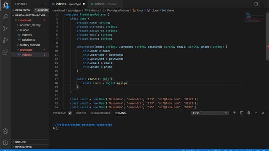Select terminal shell dropdown showing 1: zsh
This screenshot has width=269, height=151.
210,113
